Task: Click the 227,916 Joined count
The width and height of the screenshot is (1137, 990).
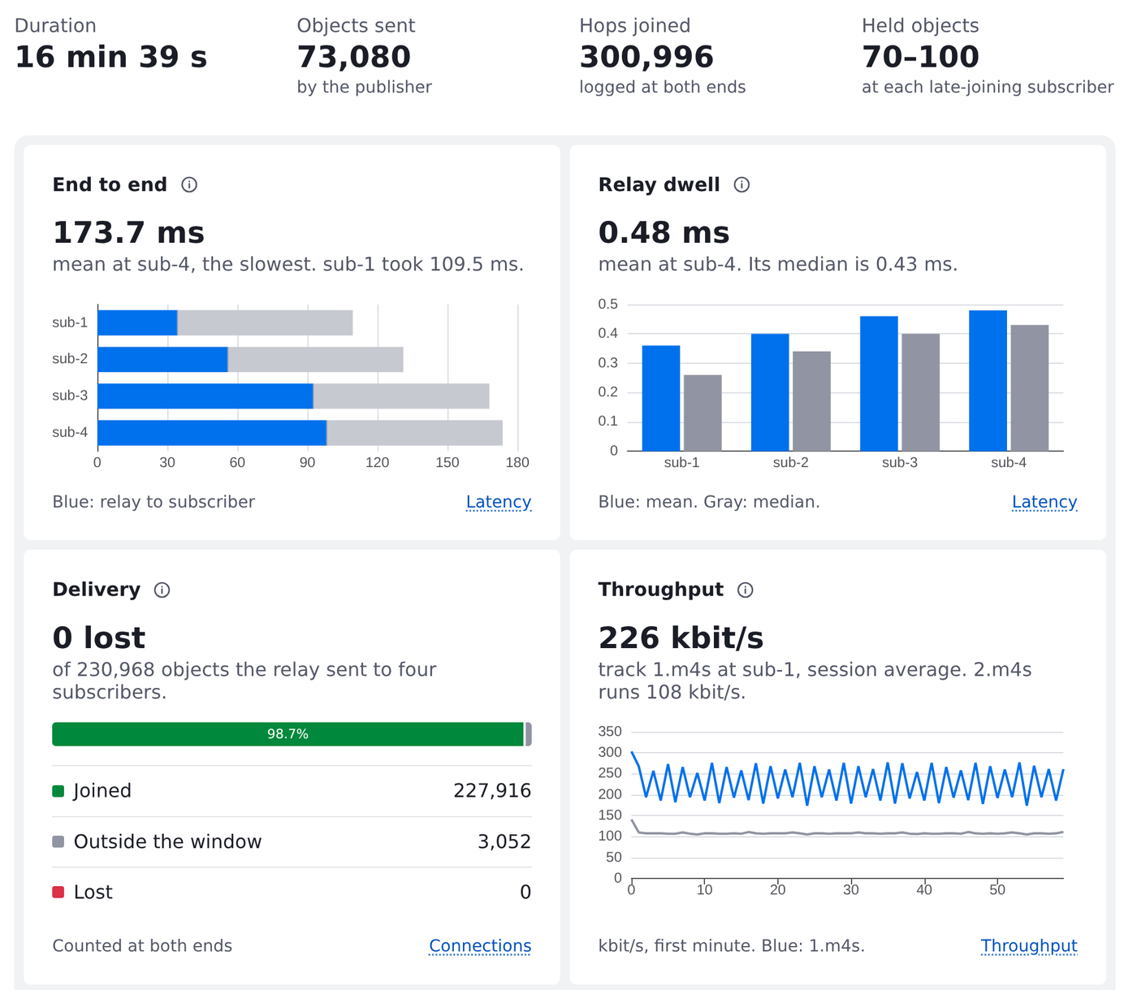Action: pyautogui.click(x=492, y=791)
